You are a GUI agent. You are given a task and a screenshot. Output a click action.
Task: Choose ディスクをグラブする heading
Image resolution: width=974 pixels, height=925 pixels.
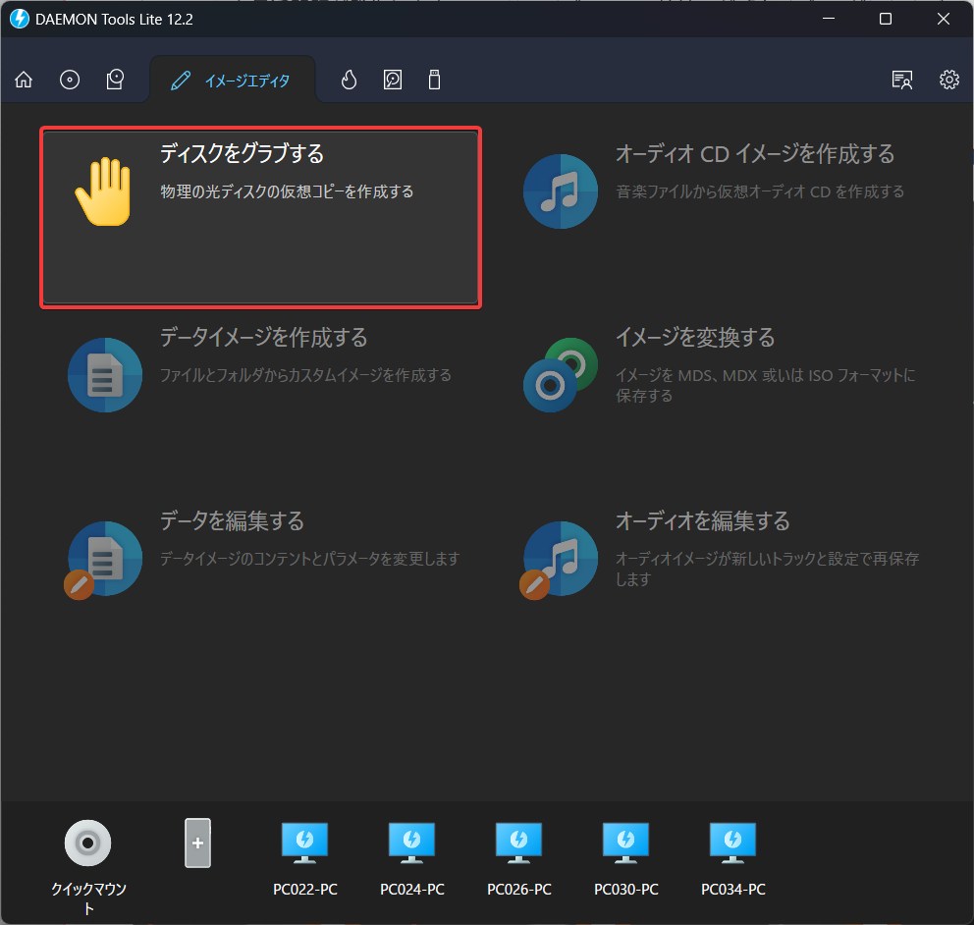[x=243, y=153]
